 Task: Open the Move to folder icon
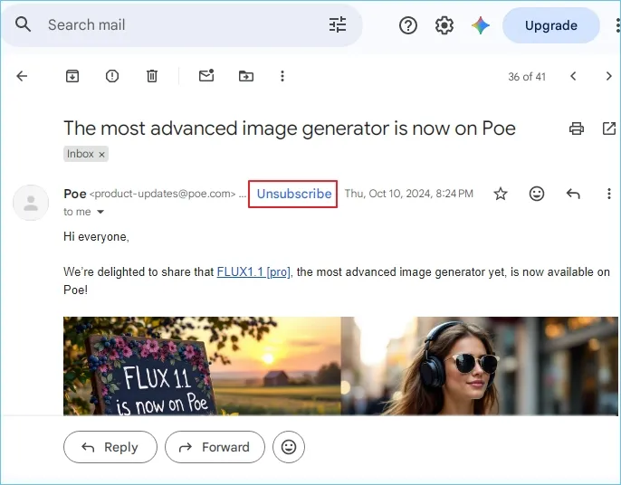coord(246,76)
